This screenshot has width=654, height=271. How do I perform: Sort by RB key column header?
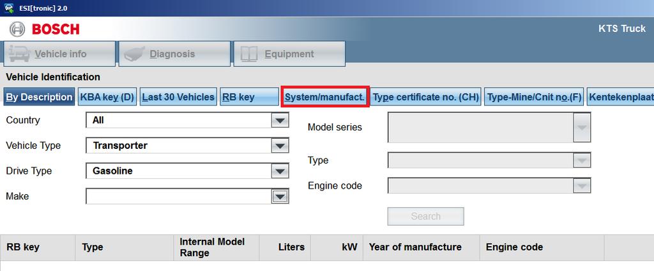[x=38, y=247]
